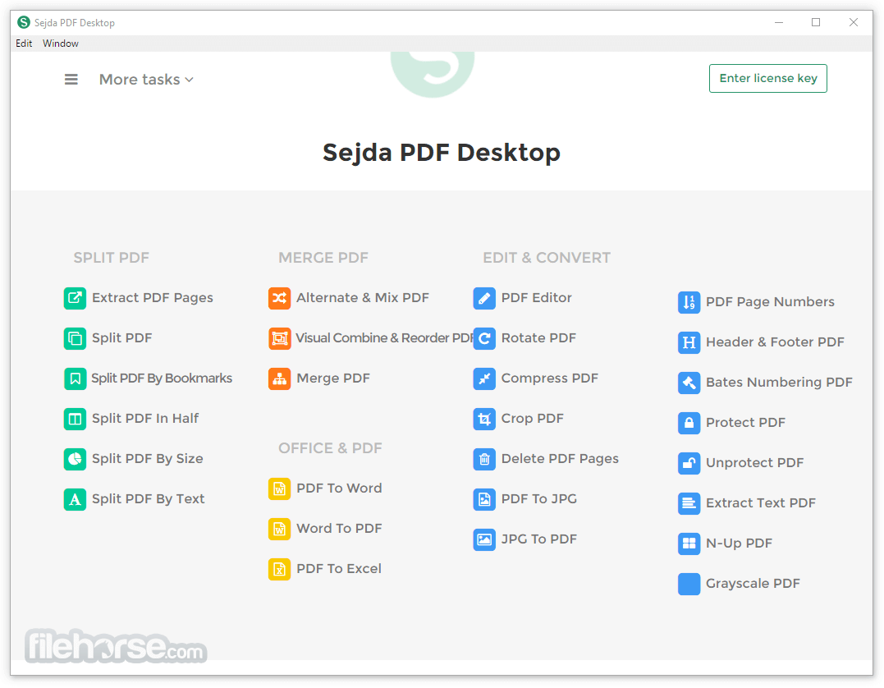Open the Rotate PDF link
Image resolution: width=884 pixels, height=688 pixels.
538,338
